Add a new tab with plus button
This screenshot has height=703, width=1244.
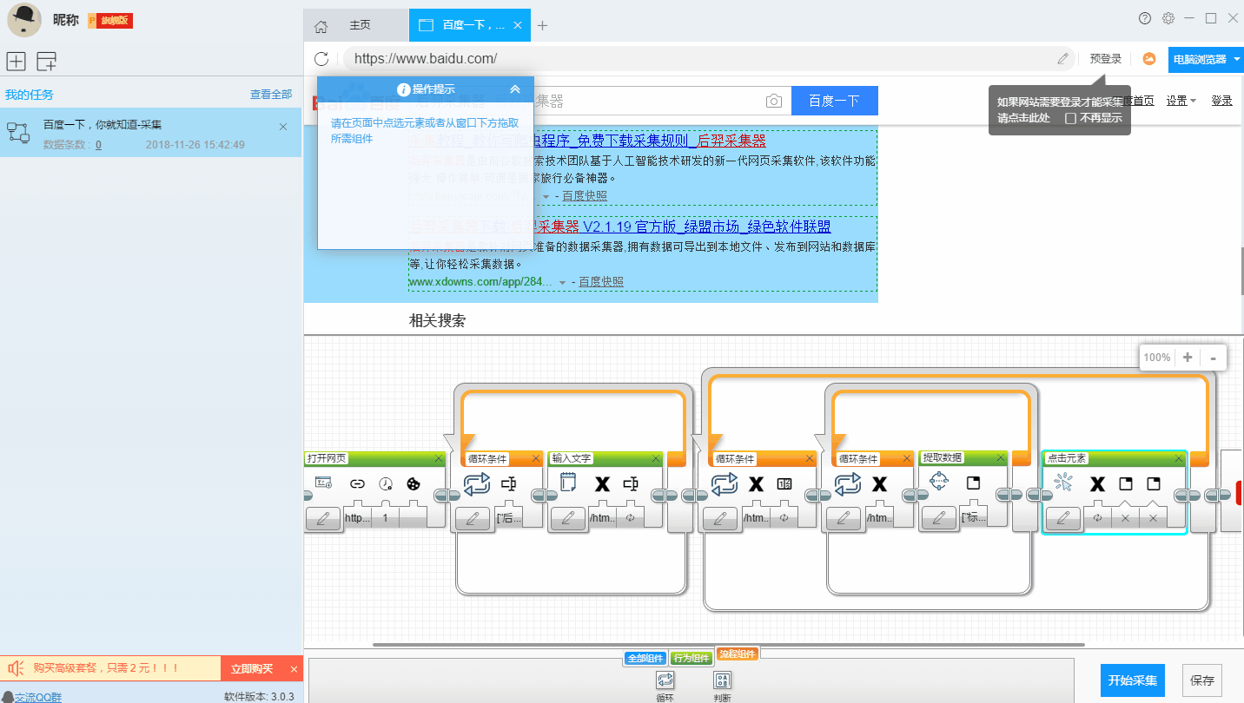pos(543,25)
